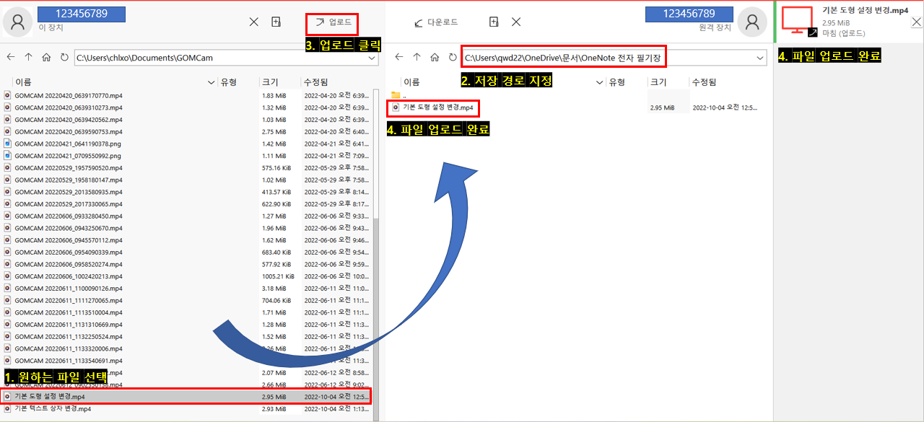Open the remote path history dropdown
Image resolution: width=924 pixels, height=422 pixels.
pyautogui.click(x=760, y=57)
